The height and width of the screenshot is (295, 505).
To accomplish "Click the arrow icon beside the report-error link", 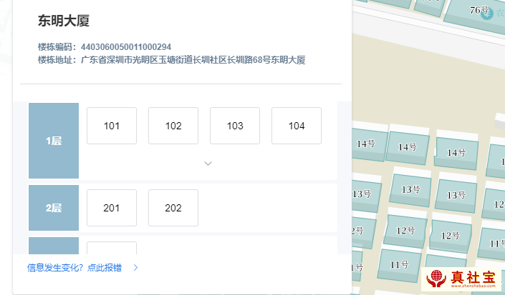I will pos(135,268).
